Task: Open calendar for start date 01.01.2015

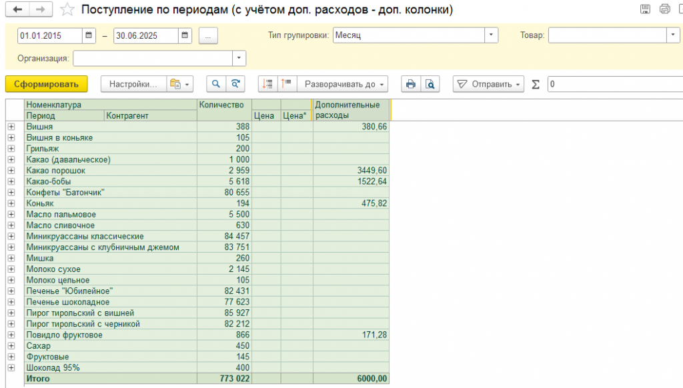Action: [89, 35]
